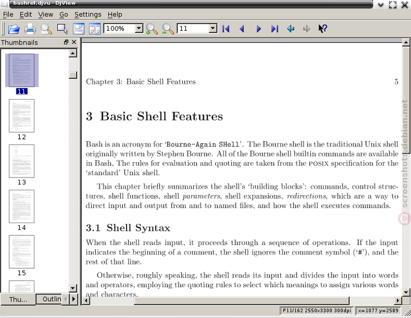Click document vertical scroll up arrow
Screen dimensions: 411x318
click(x=406, y=42)
